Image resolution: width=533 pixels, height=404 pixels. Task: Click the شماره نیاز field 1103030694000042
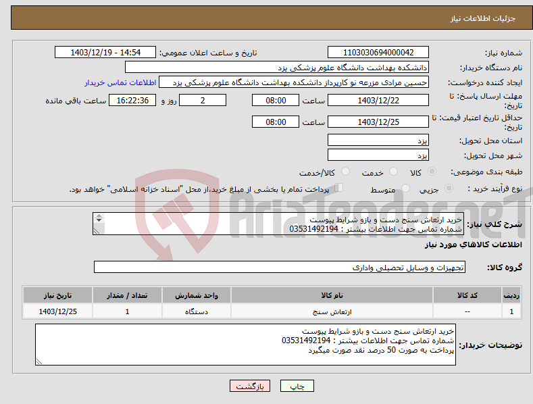coord(378,53)
